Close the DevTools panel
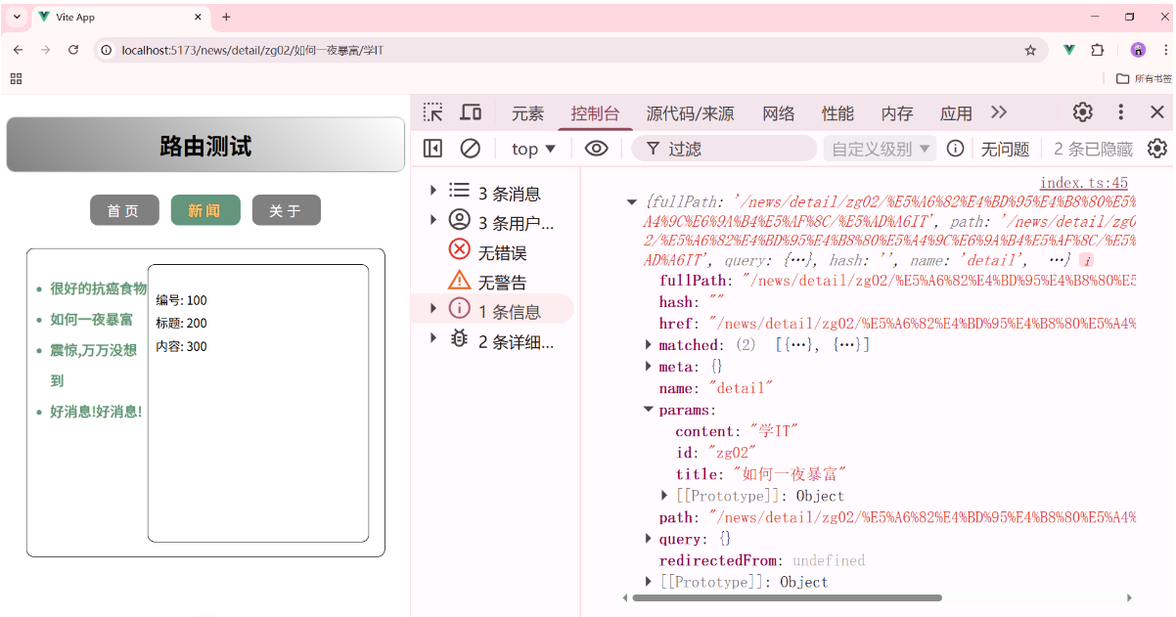 pyautogui.click(x=1157, y=112)
